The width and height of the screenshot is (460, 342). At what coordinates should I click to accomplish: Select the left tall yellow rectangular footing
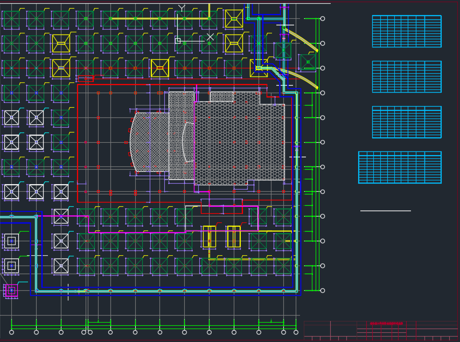(x=210, y=236)
